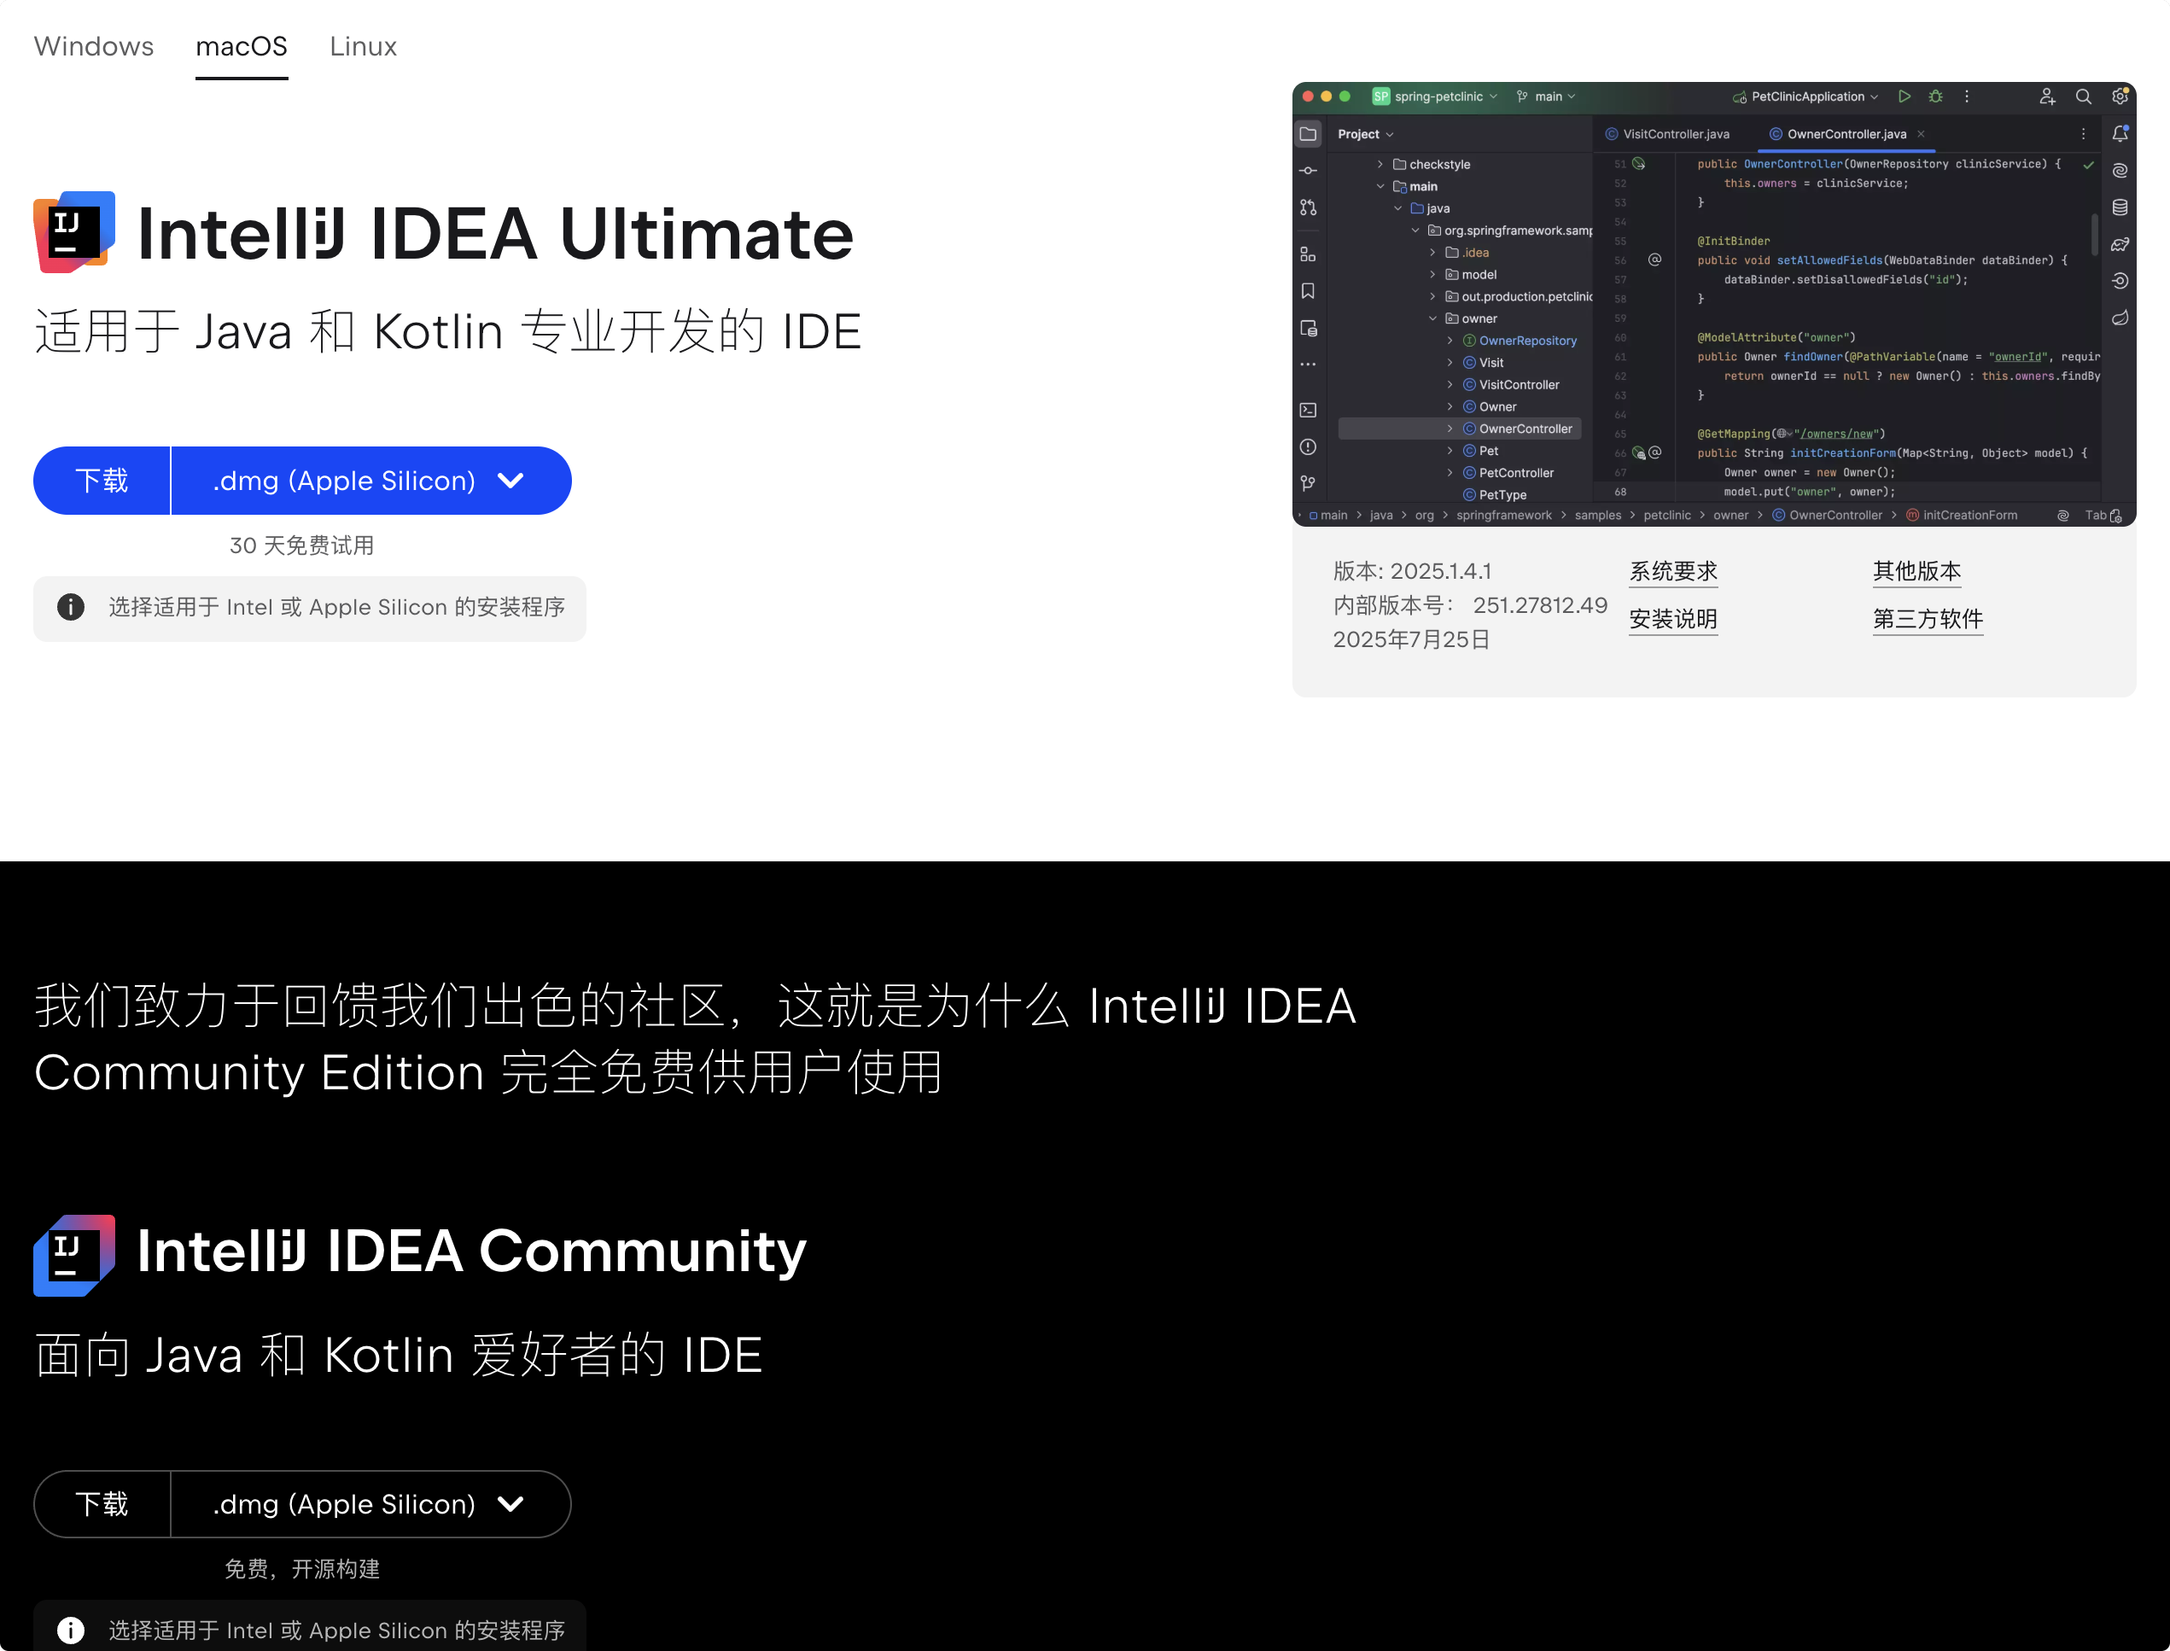
Task: Open the Terminal tool window icon
Action: point(1308,410)
